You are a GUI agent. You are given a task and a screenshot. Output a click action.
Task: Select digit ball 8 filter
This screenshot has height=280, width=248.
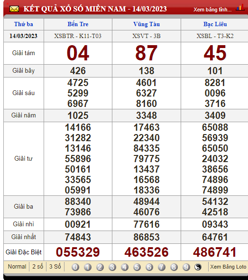[174, 267]
